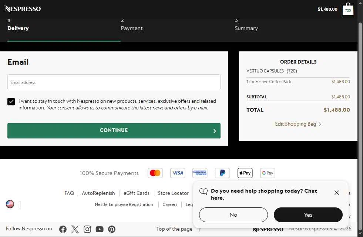Switch to the Payment step tab

click(x=132, y=28)
